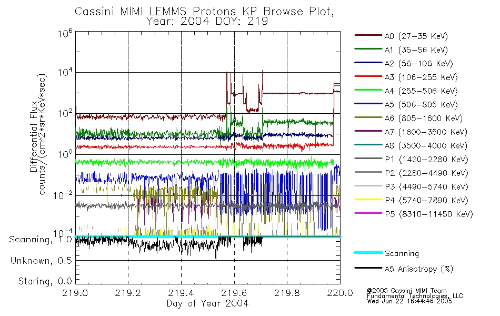Click the 'Differential Flux' y-axis title
The width and height of the screenshot is (500, 316).
[34, 137]
